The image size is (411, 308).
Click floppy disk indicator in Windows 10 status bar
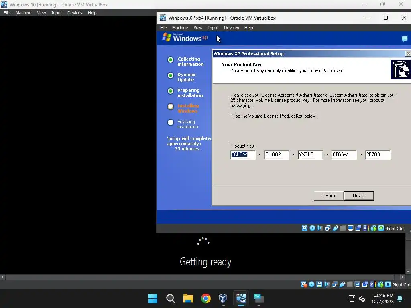[x=319, y=284]
